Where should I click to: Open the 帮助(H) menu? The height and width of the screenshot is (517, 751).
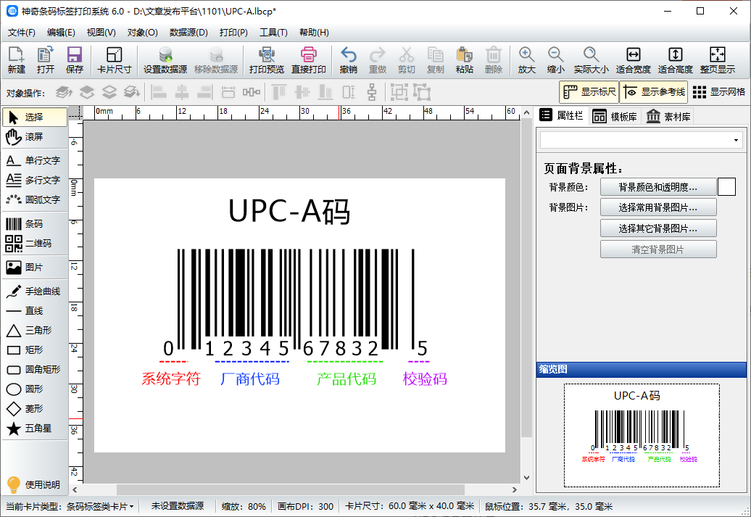[x=314, y=33]
